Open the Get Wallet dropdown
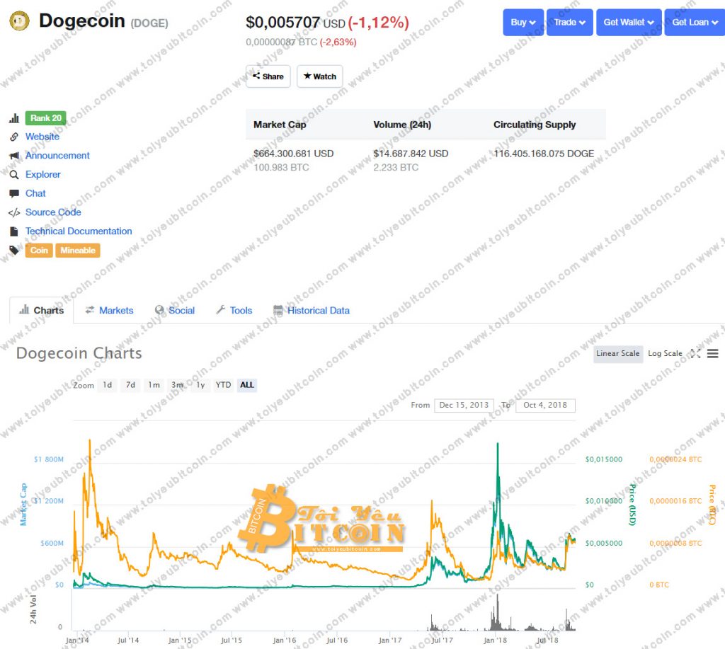This screenshot has width=725, height=649. [x=629, y=22]
